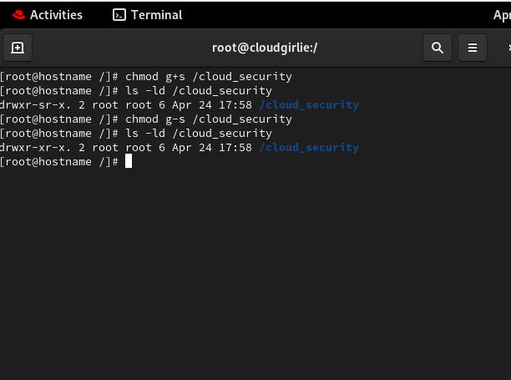Image resolution: width=511 pixels, height=380 pixels.
Task: Open the terminal search magnifier
Action: tap(438, 48)
